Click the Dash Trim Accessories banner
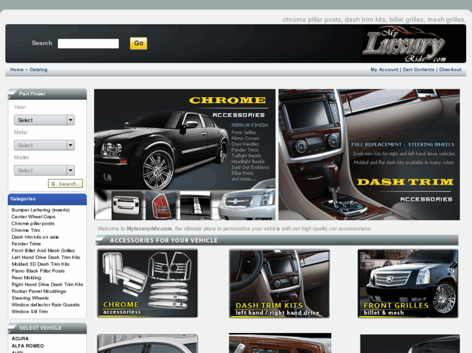Screen dimensions: 472x353 click(369, 154)
